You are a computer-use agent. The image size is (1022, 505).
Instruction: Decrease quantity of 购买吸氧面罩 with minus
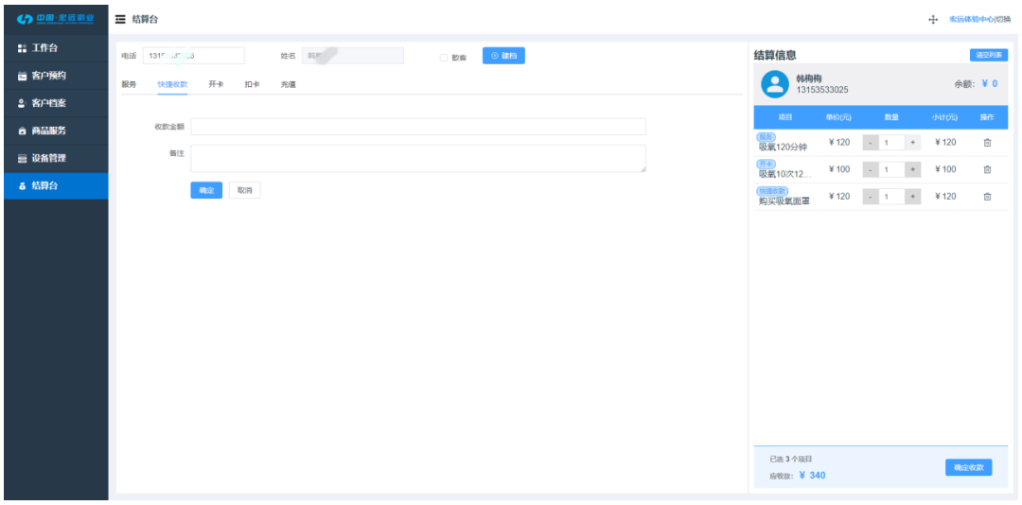pos(871,197)
